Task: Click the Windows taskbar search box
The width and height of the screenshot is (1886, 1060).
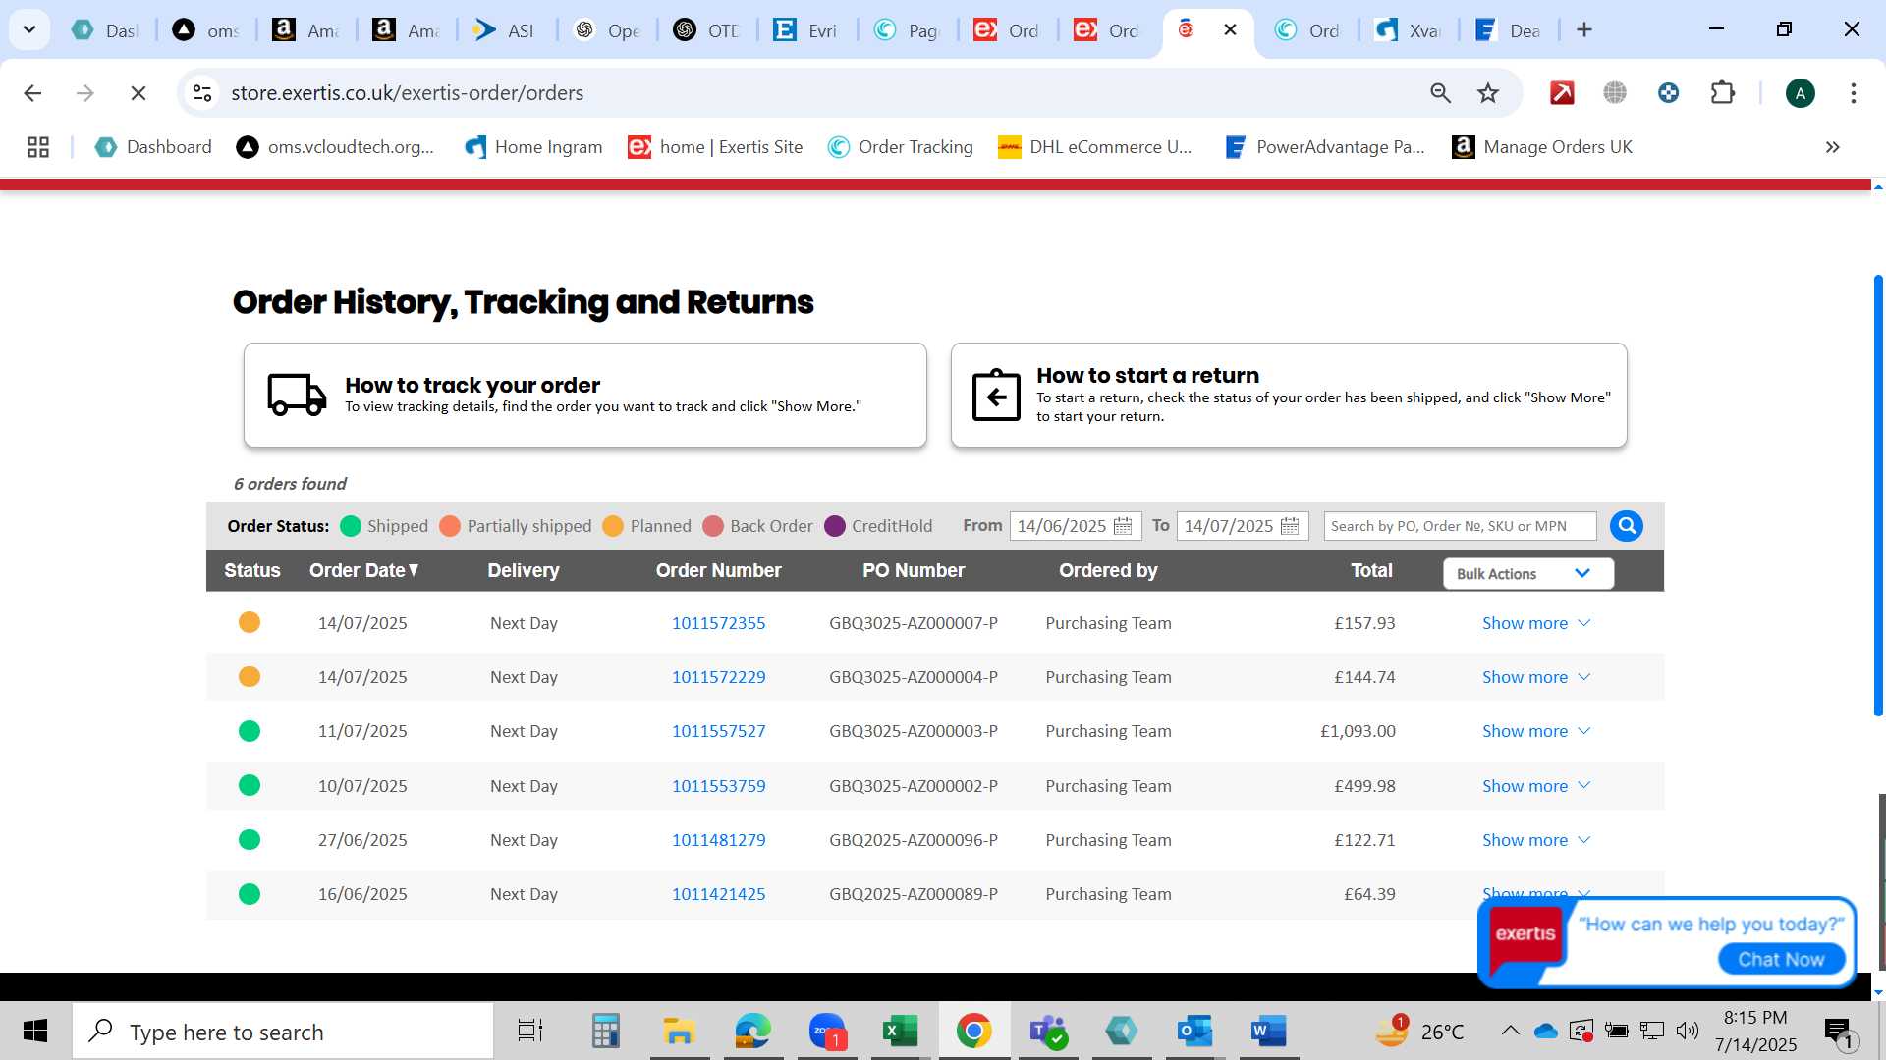Action: tap(283, 1032)
